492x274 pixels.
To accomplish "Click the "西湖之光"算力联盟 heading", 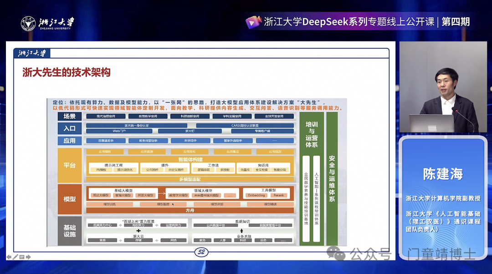I will coord(138,221).
